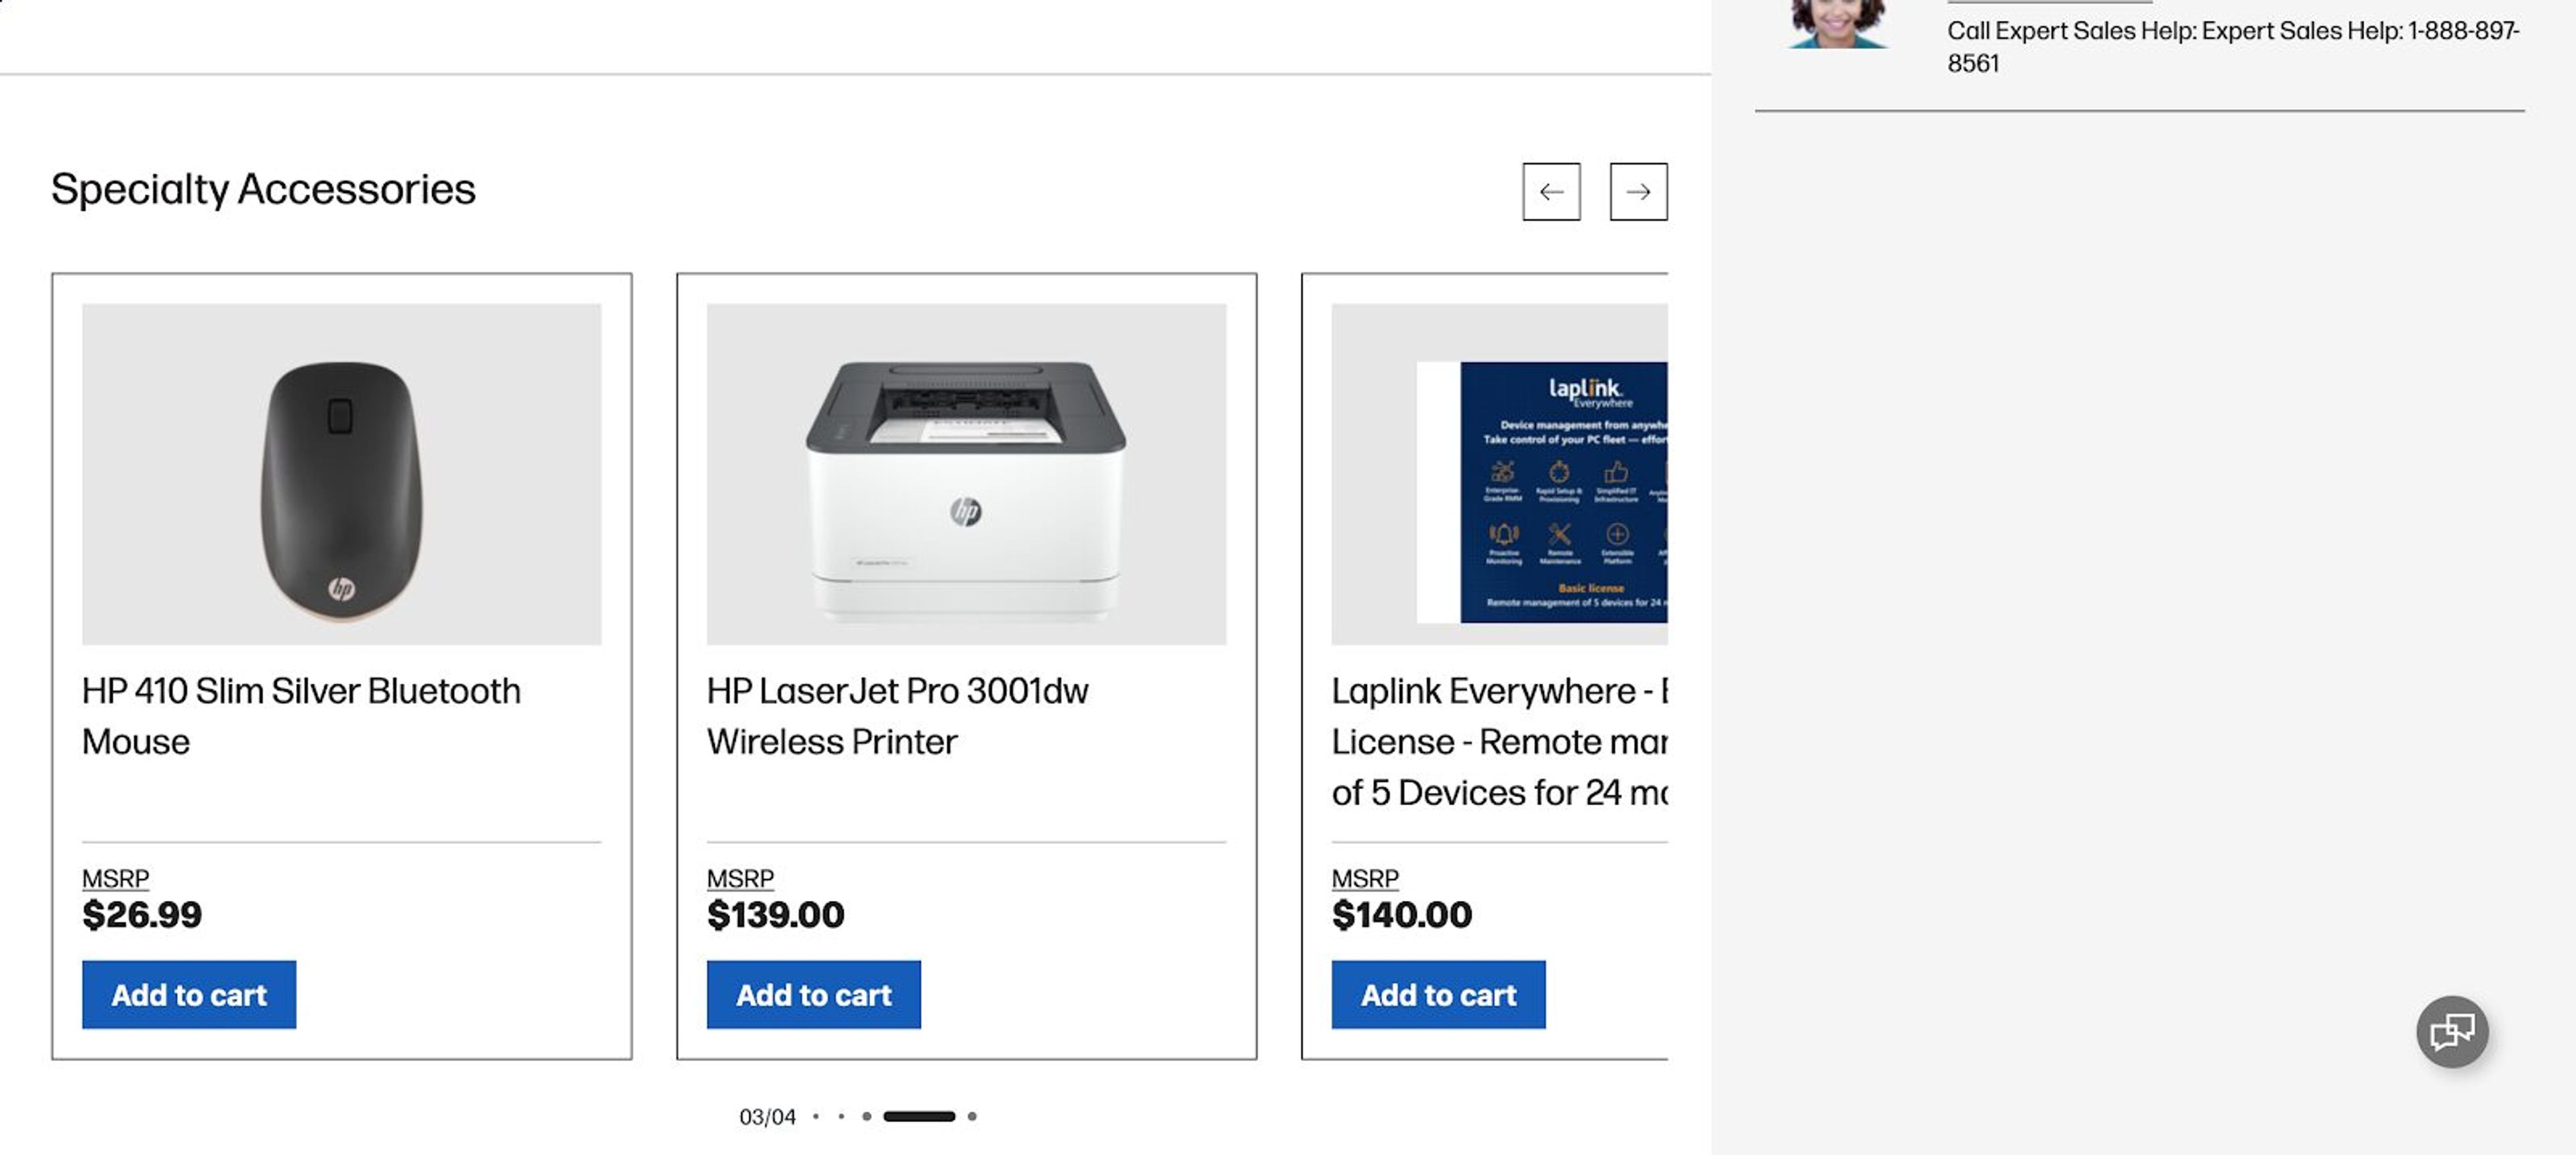Click MSRP link under the Laplink listing
Image resolution: width=2576 pixels, height=1155 pixels.
pos(1364,877)
